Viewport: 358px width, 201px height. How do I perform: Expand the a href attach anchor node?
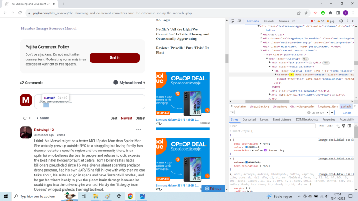275,75
